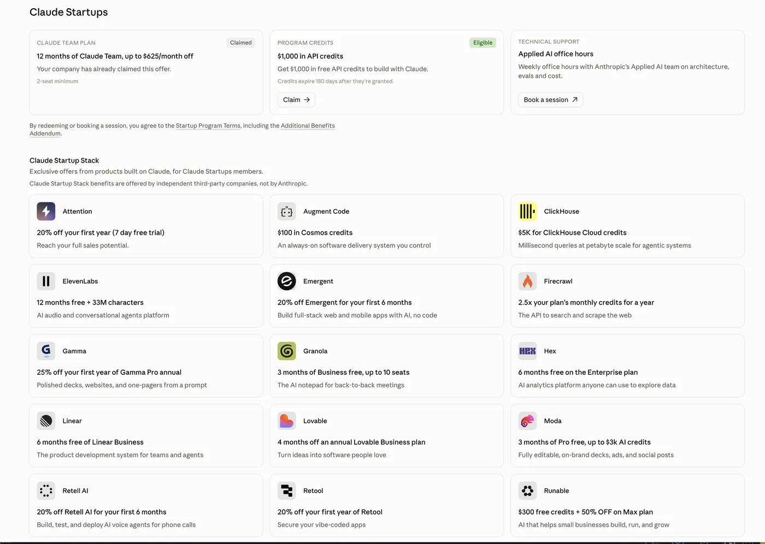
Task: Open 20% off Retell AI offer
Action: pos(102,512)
